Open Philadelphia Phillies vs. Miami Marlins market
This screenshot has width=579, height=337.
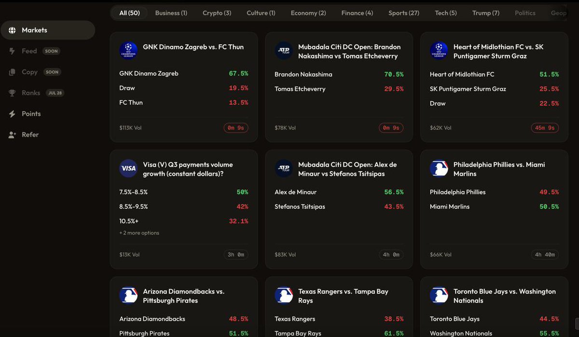tap(499, 169)
